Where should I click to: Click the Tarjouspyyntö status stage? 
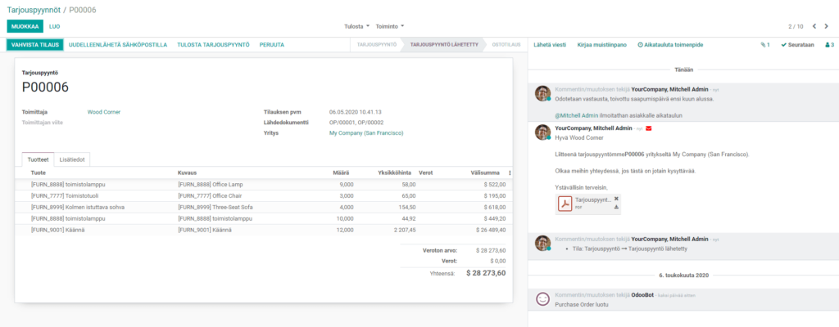pyautogui.click(x=377, y=45)
